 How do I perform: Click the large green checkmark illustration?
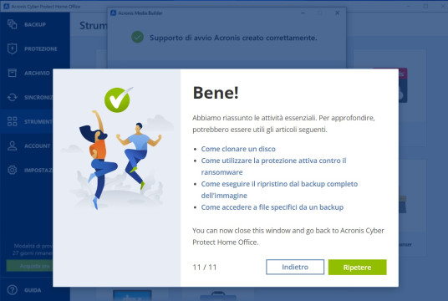coord(118,99)
